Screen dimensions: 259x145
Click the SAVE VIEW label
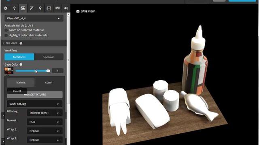[x=88, y=11]
